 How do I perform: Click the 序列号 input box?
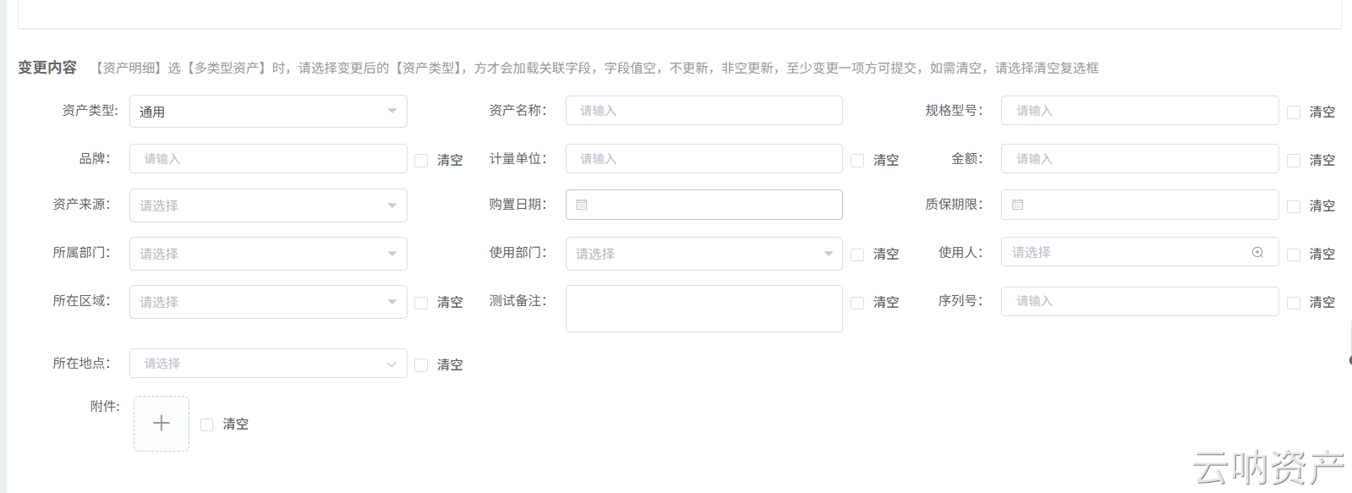point(1139,301)
